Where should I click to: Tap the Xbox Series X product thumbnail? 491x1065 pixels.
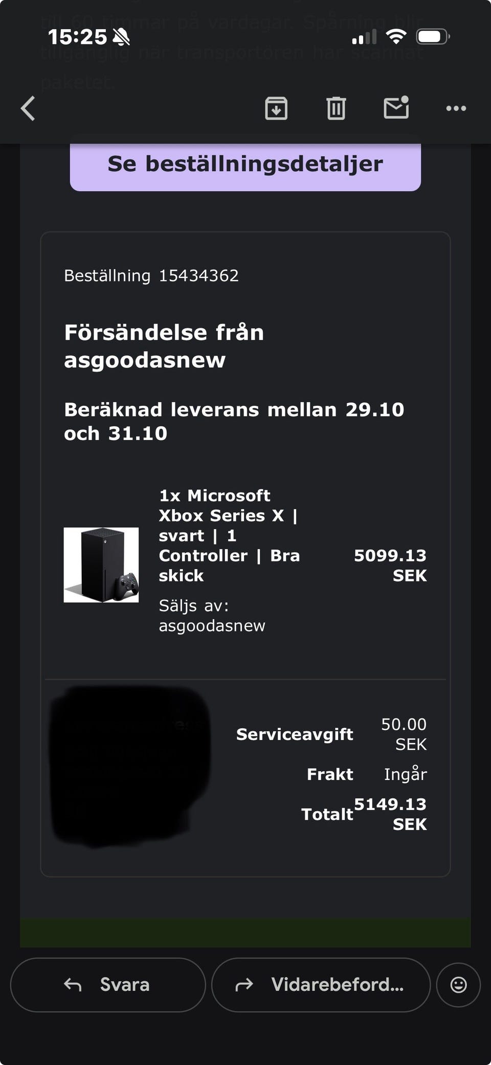[101, 565]
